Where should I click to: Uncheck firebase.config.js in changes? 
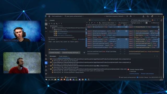point(54,33)
